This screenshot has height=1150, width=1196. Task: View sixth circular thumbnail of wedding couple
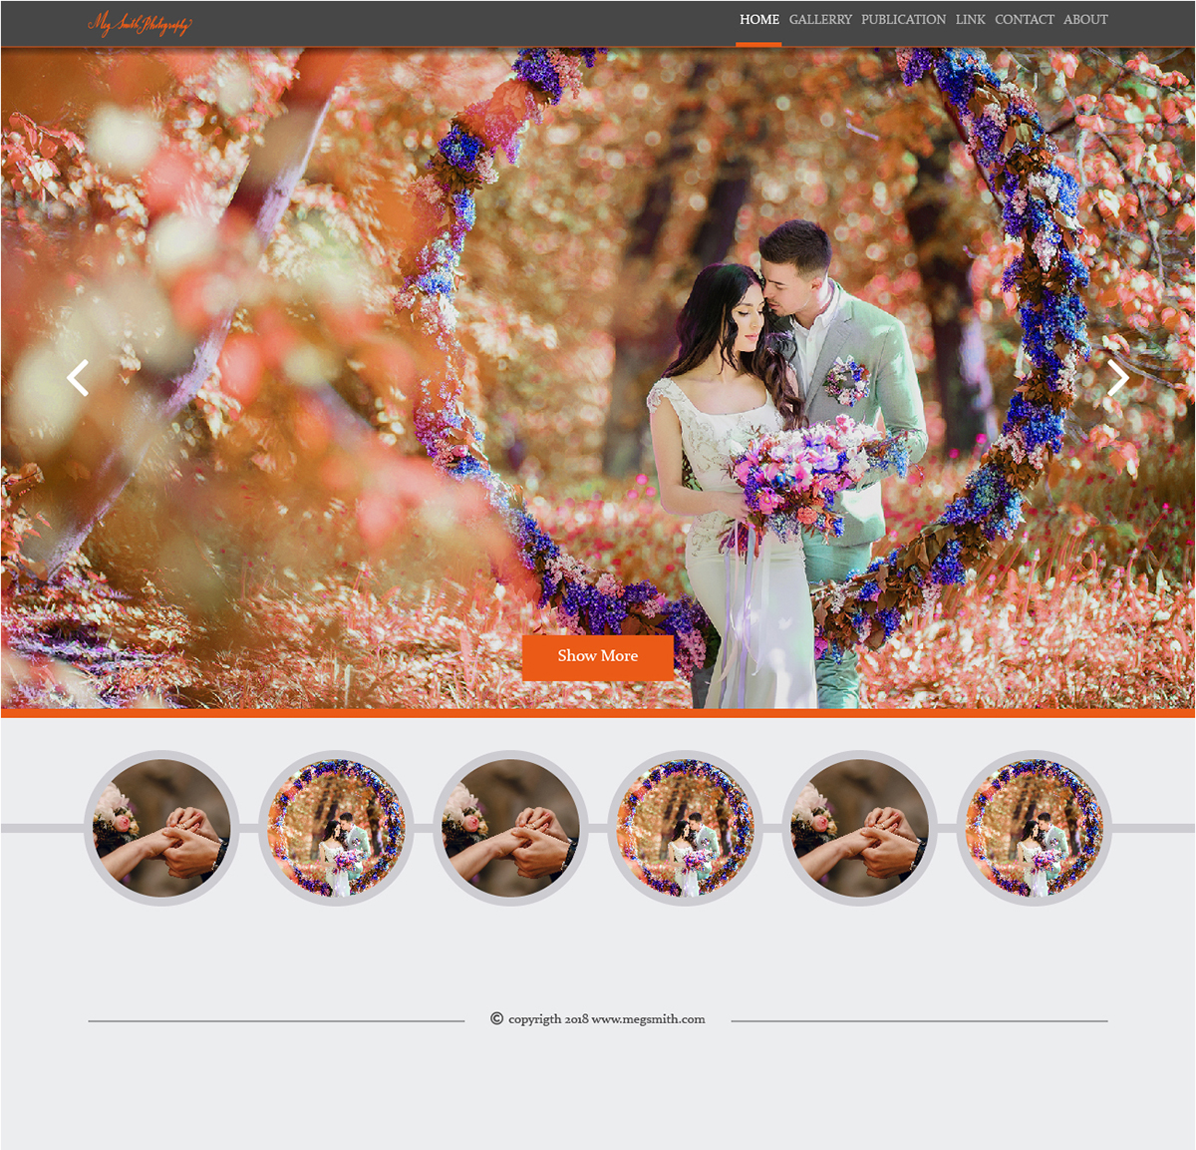pyautogui.click(x=1034, y=828)
